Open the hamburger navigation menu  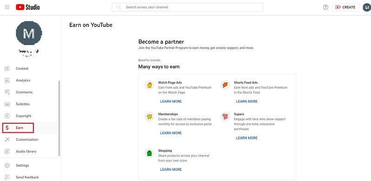click(7, 7)
